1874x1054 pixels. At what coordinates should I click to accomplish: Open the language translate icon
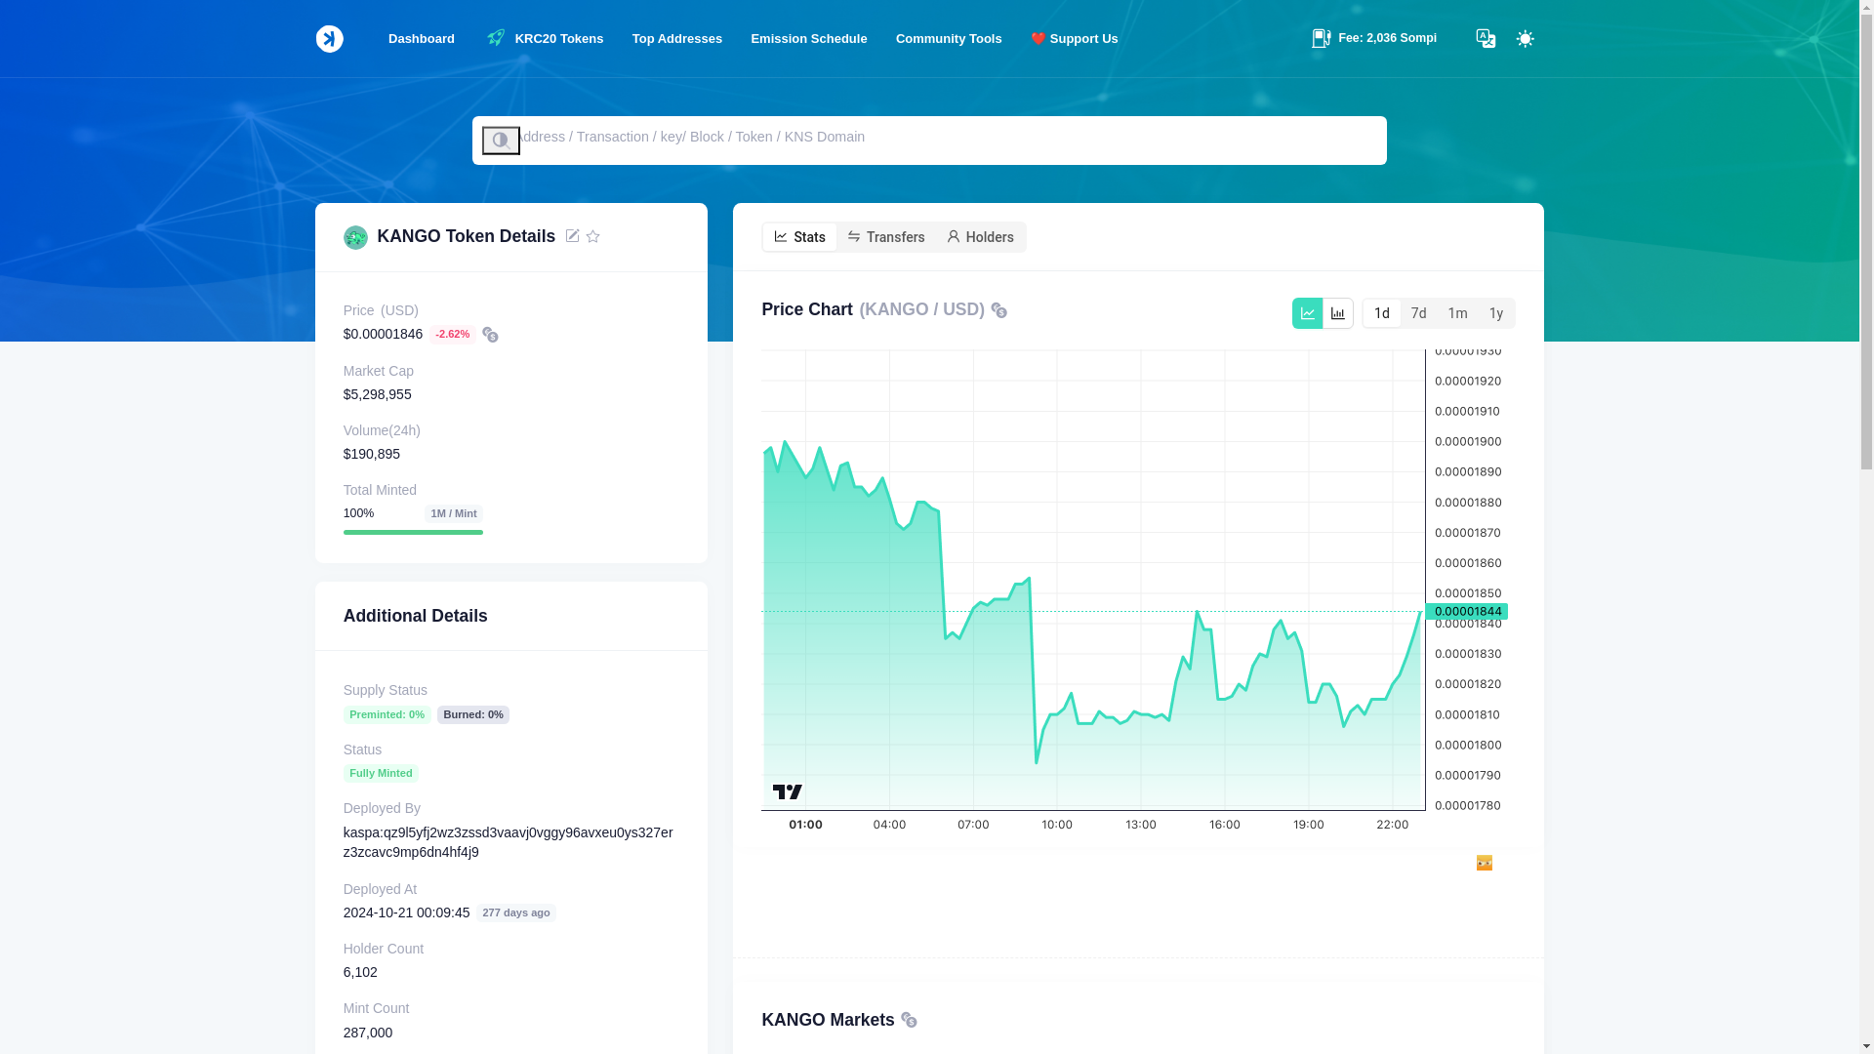(x=1486, y=38)
